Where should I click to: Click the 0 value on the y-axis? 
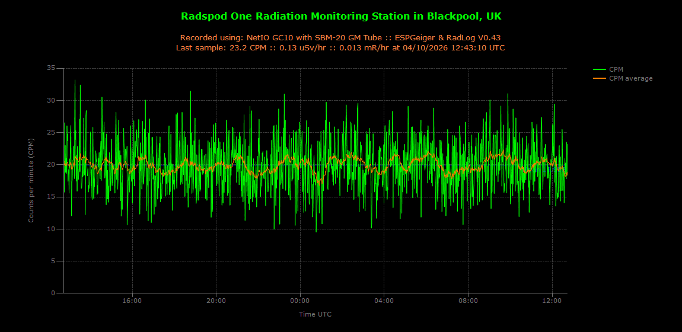[53, 293]
